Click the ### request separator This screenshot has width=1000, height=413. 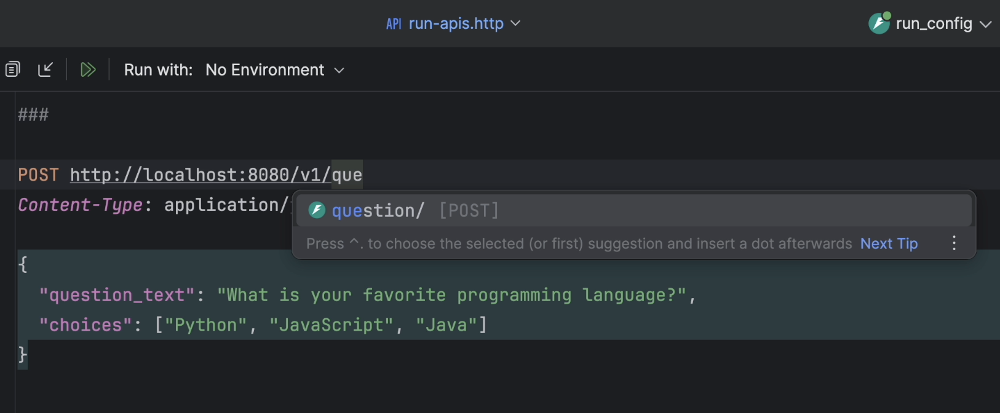click(33, 115)
